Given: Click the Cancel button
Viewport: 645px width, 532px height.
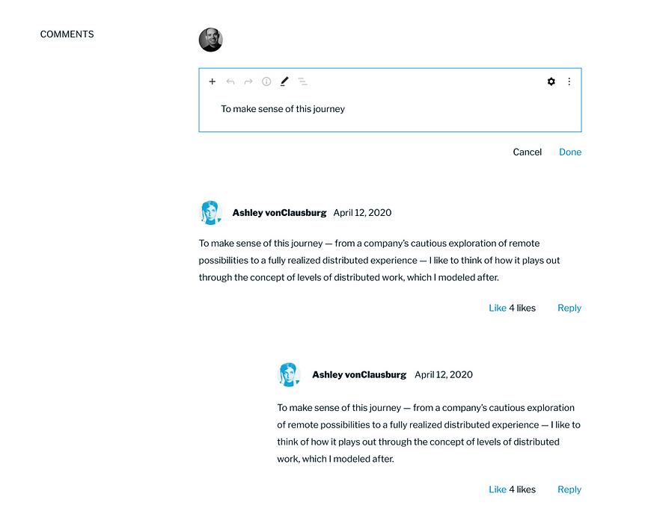Looking at the screenshot, I should [527, 152].
